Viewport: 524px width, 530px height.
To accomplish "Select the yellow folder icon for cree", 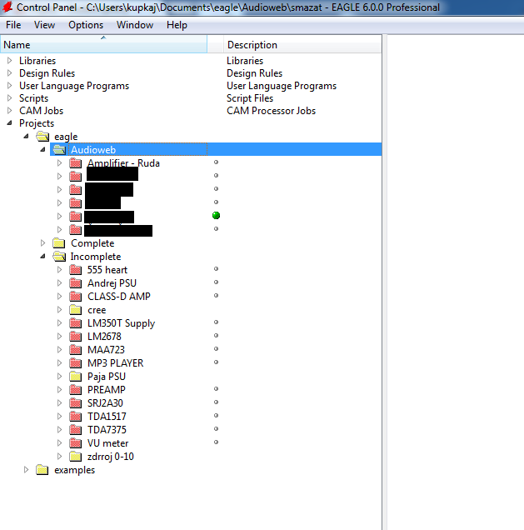I will tap(75, 310).
